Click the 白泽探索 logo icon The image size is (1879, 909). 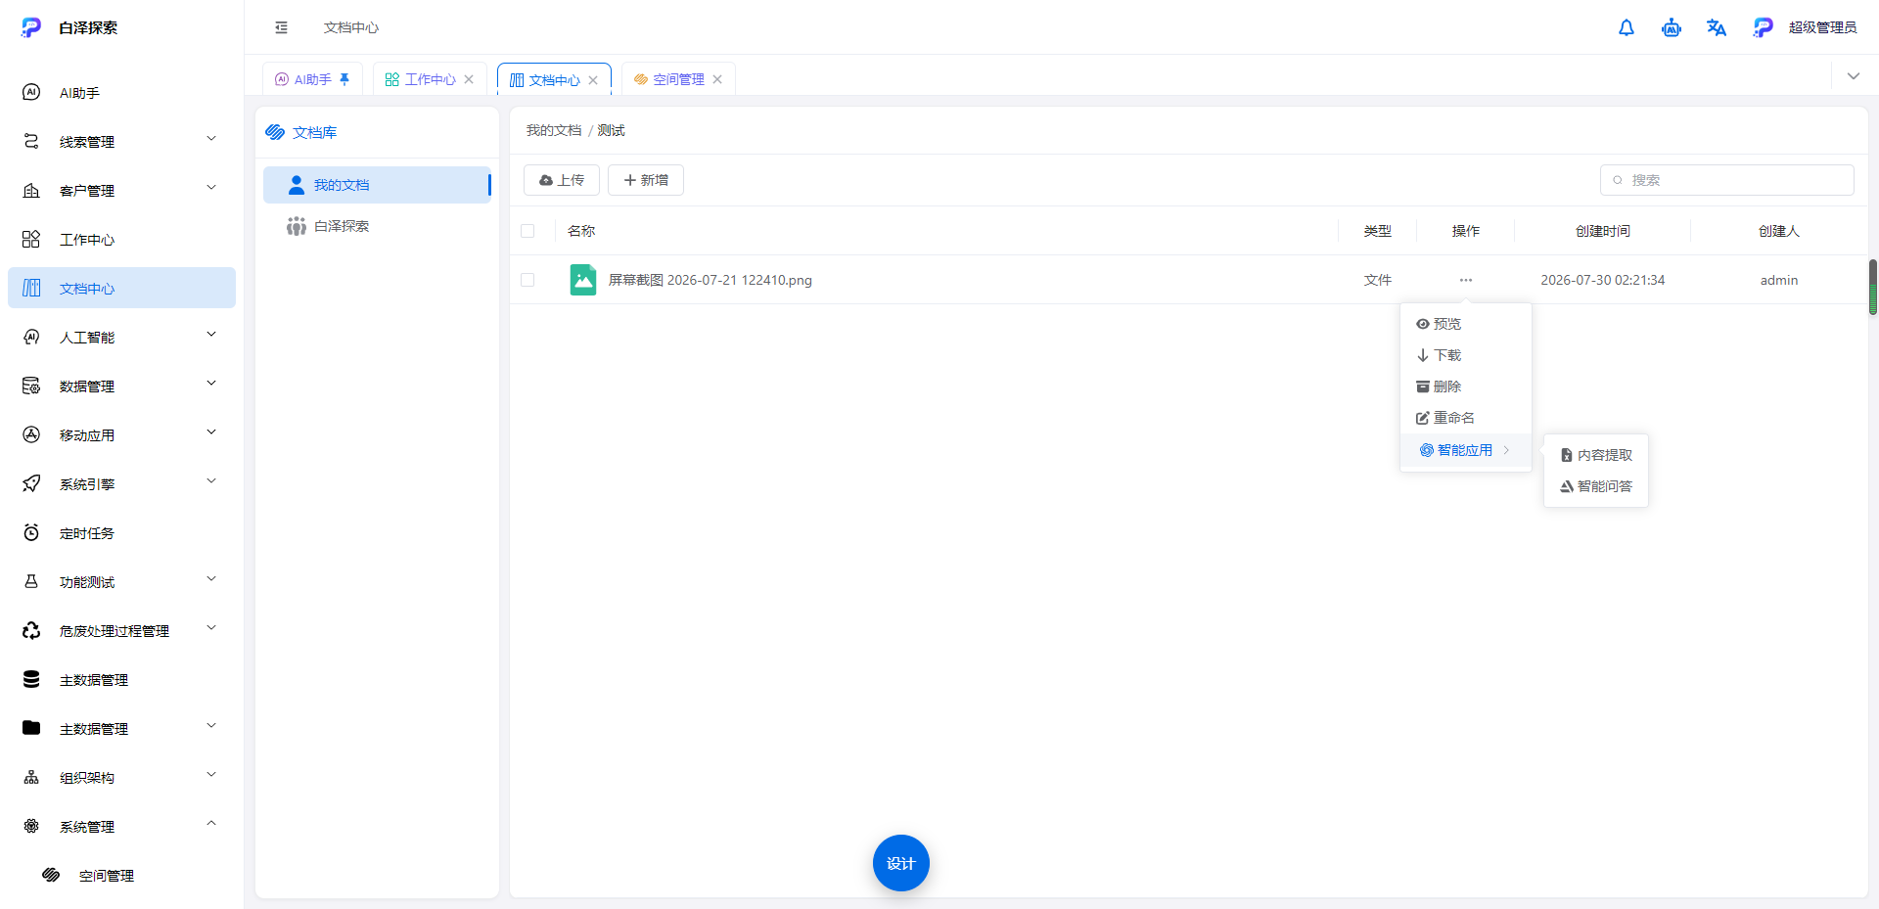tap(31, 27)
